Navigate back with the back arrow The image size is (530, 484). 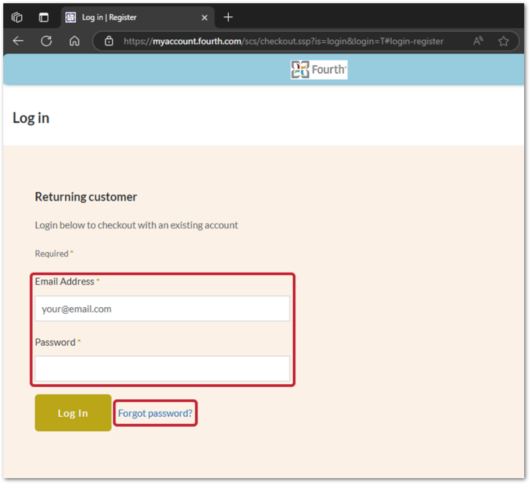coord(18,40)
